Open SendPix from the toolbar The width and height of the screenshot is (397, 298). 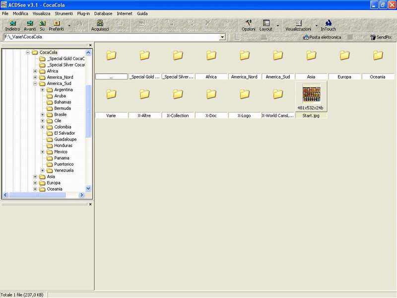381,37
